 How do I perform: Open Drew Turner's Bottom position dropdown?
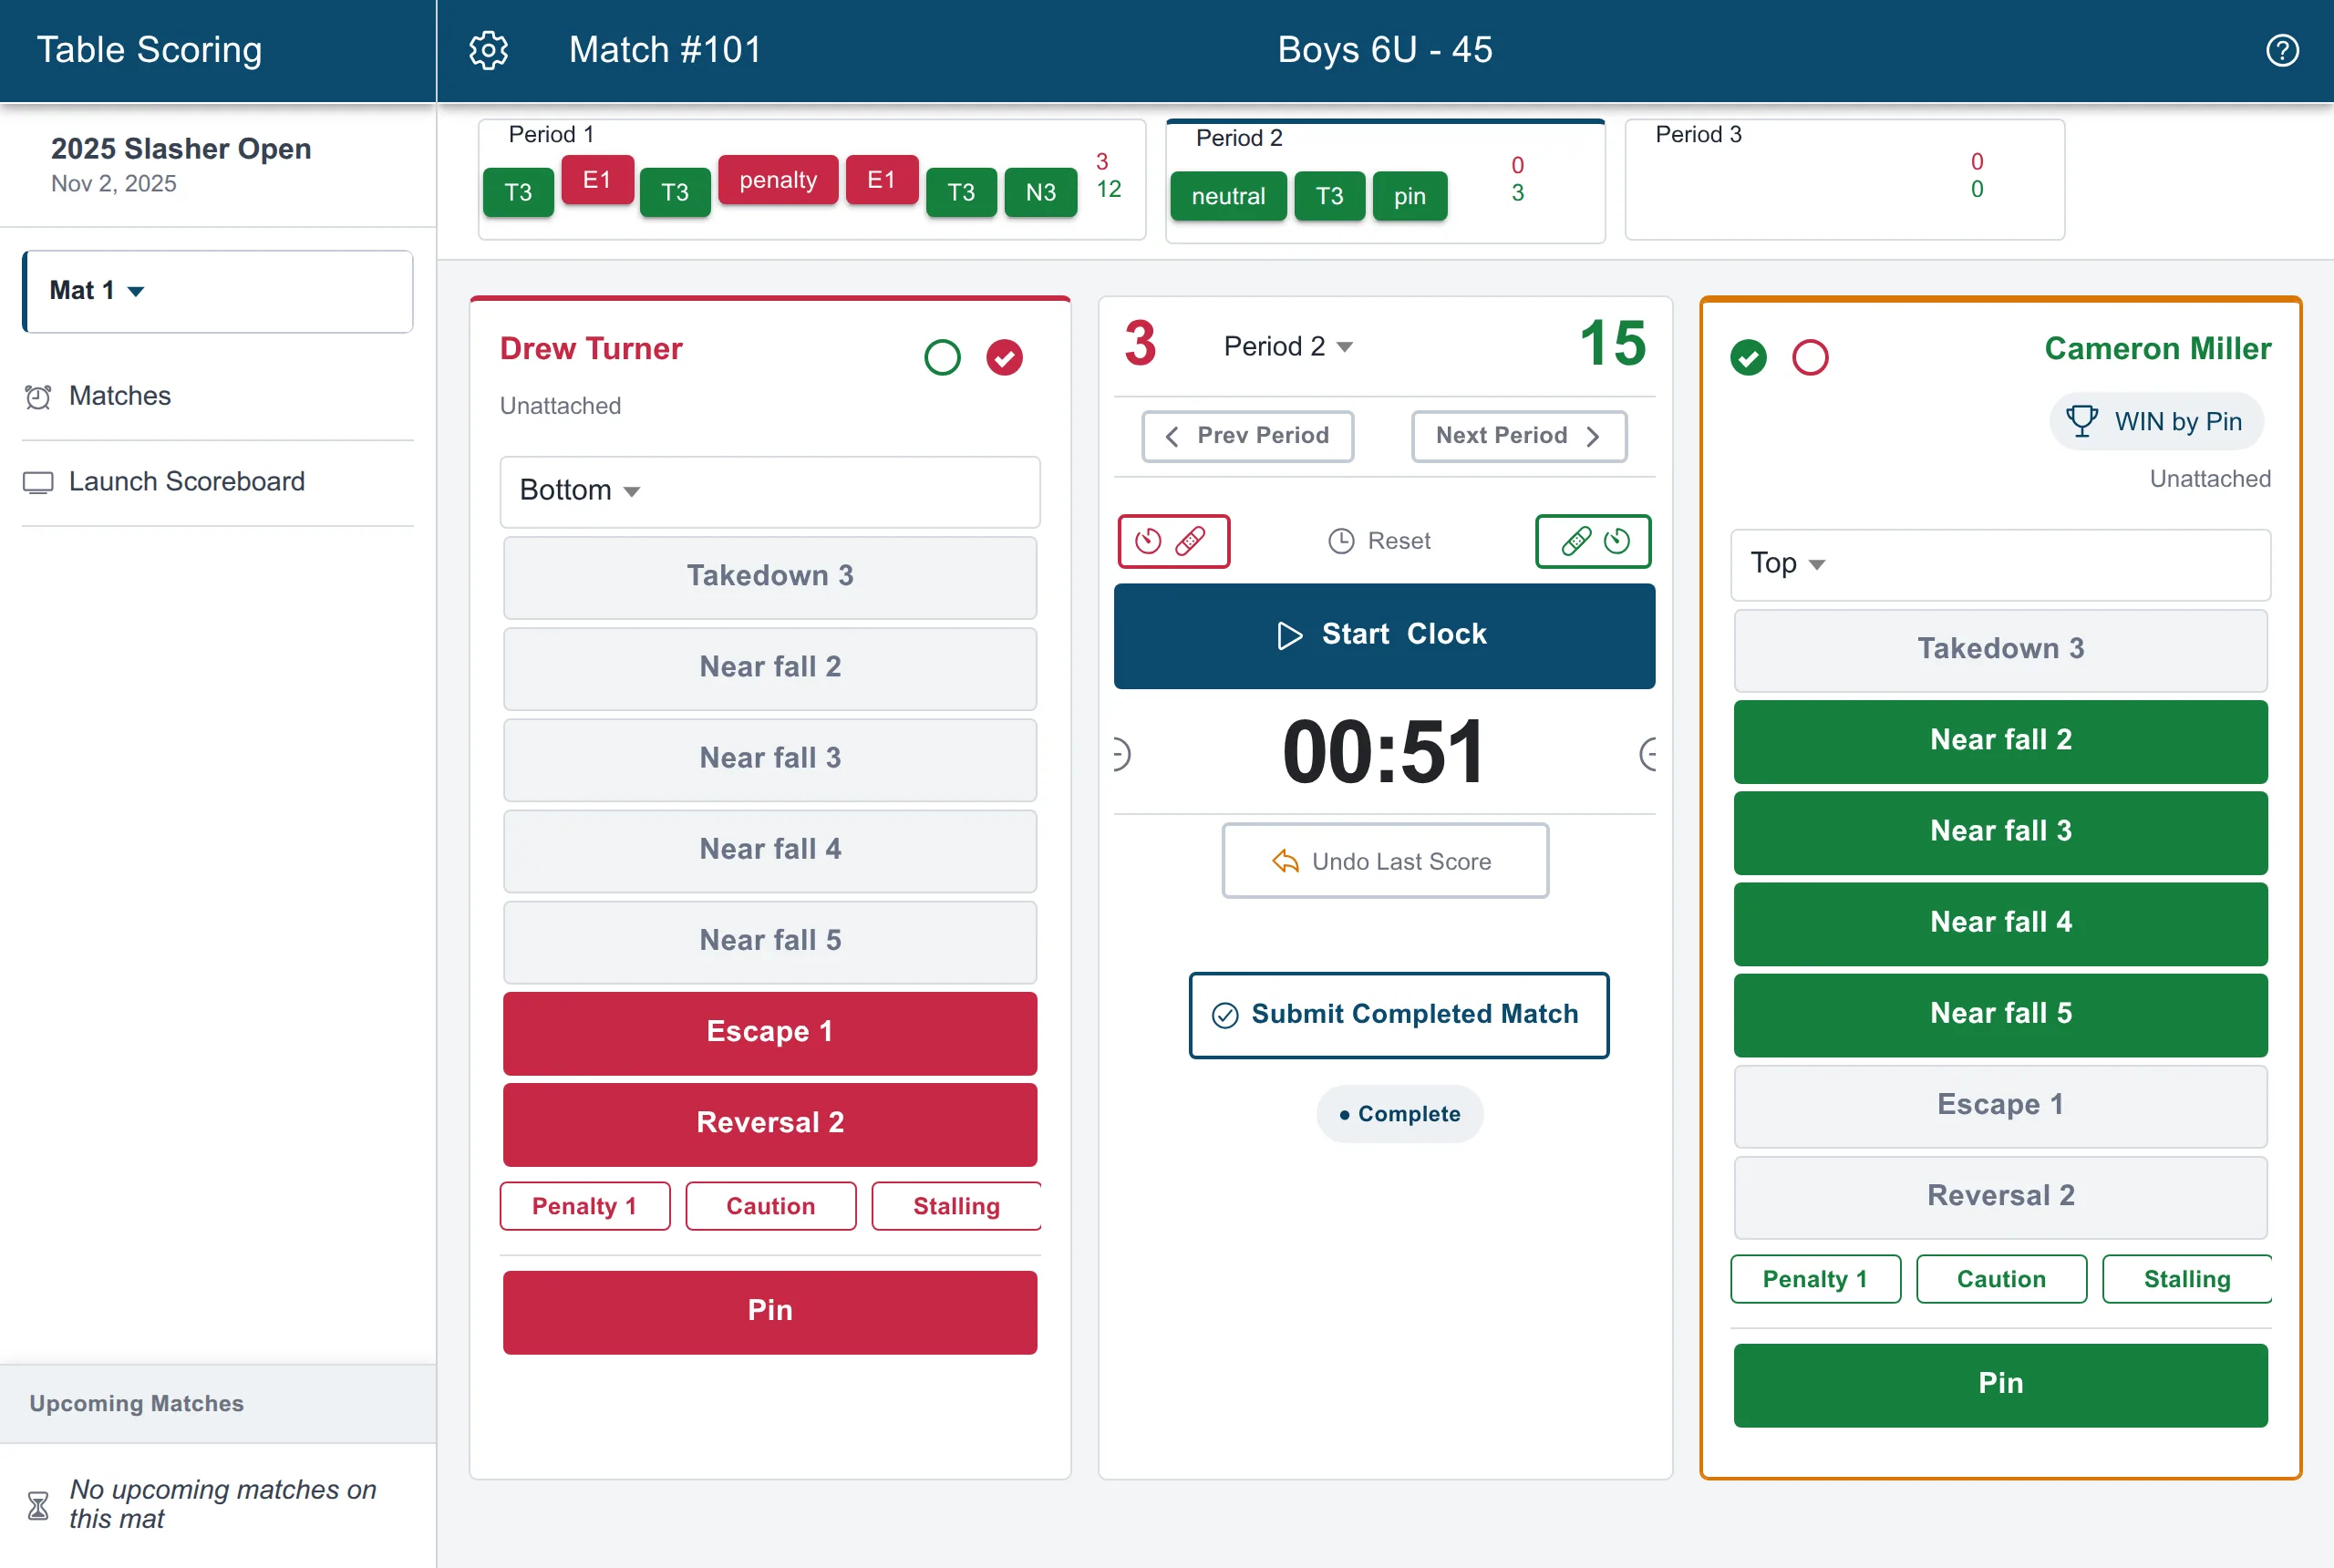click(770, 491)
